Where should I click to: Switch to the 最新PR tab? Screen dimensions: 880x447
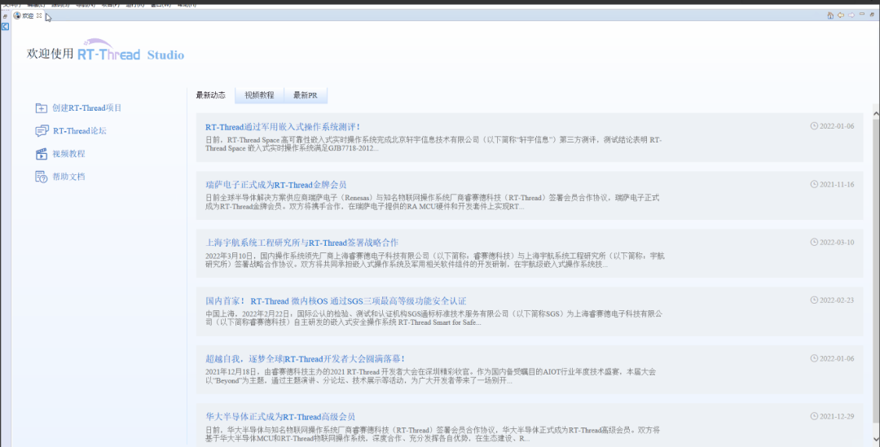pyautogui.click(x=305, y=95)
